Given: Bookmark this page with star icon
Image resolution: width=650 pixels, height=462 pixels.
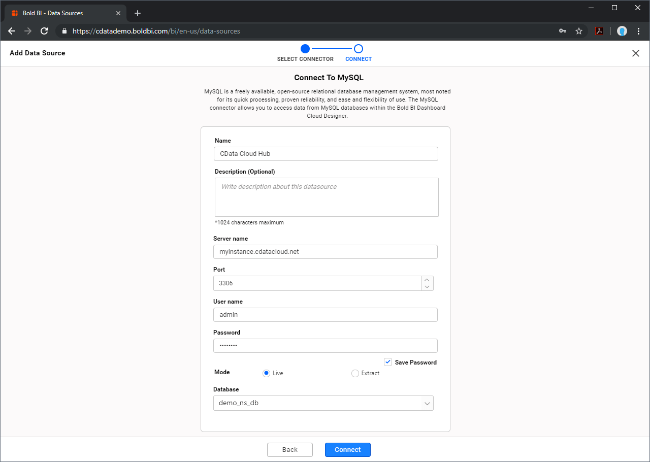Looking at the screenshot, I should (579, 31).
